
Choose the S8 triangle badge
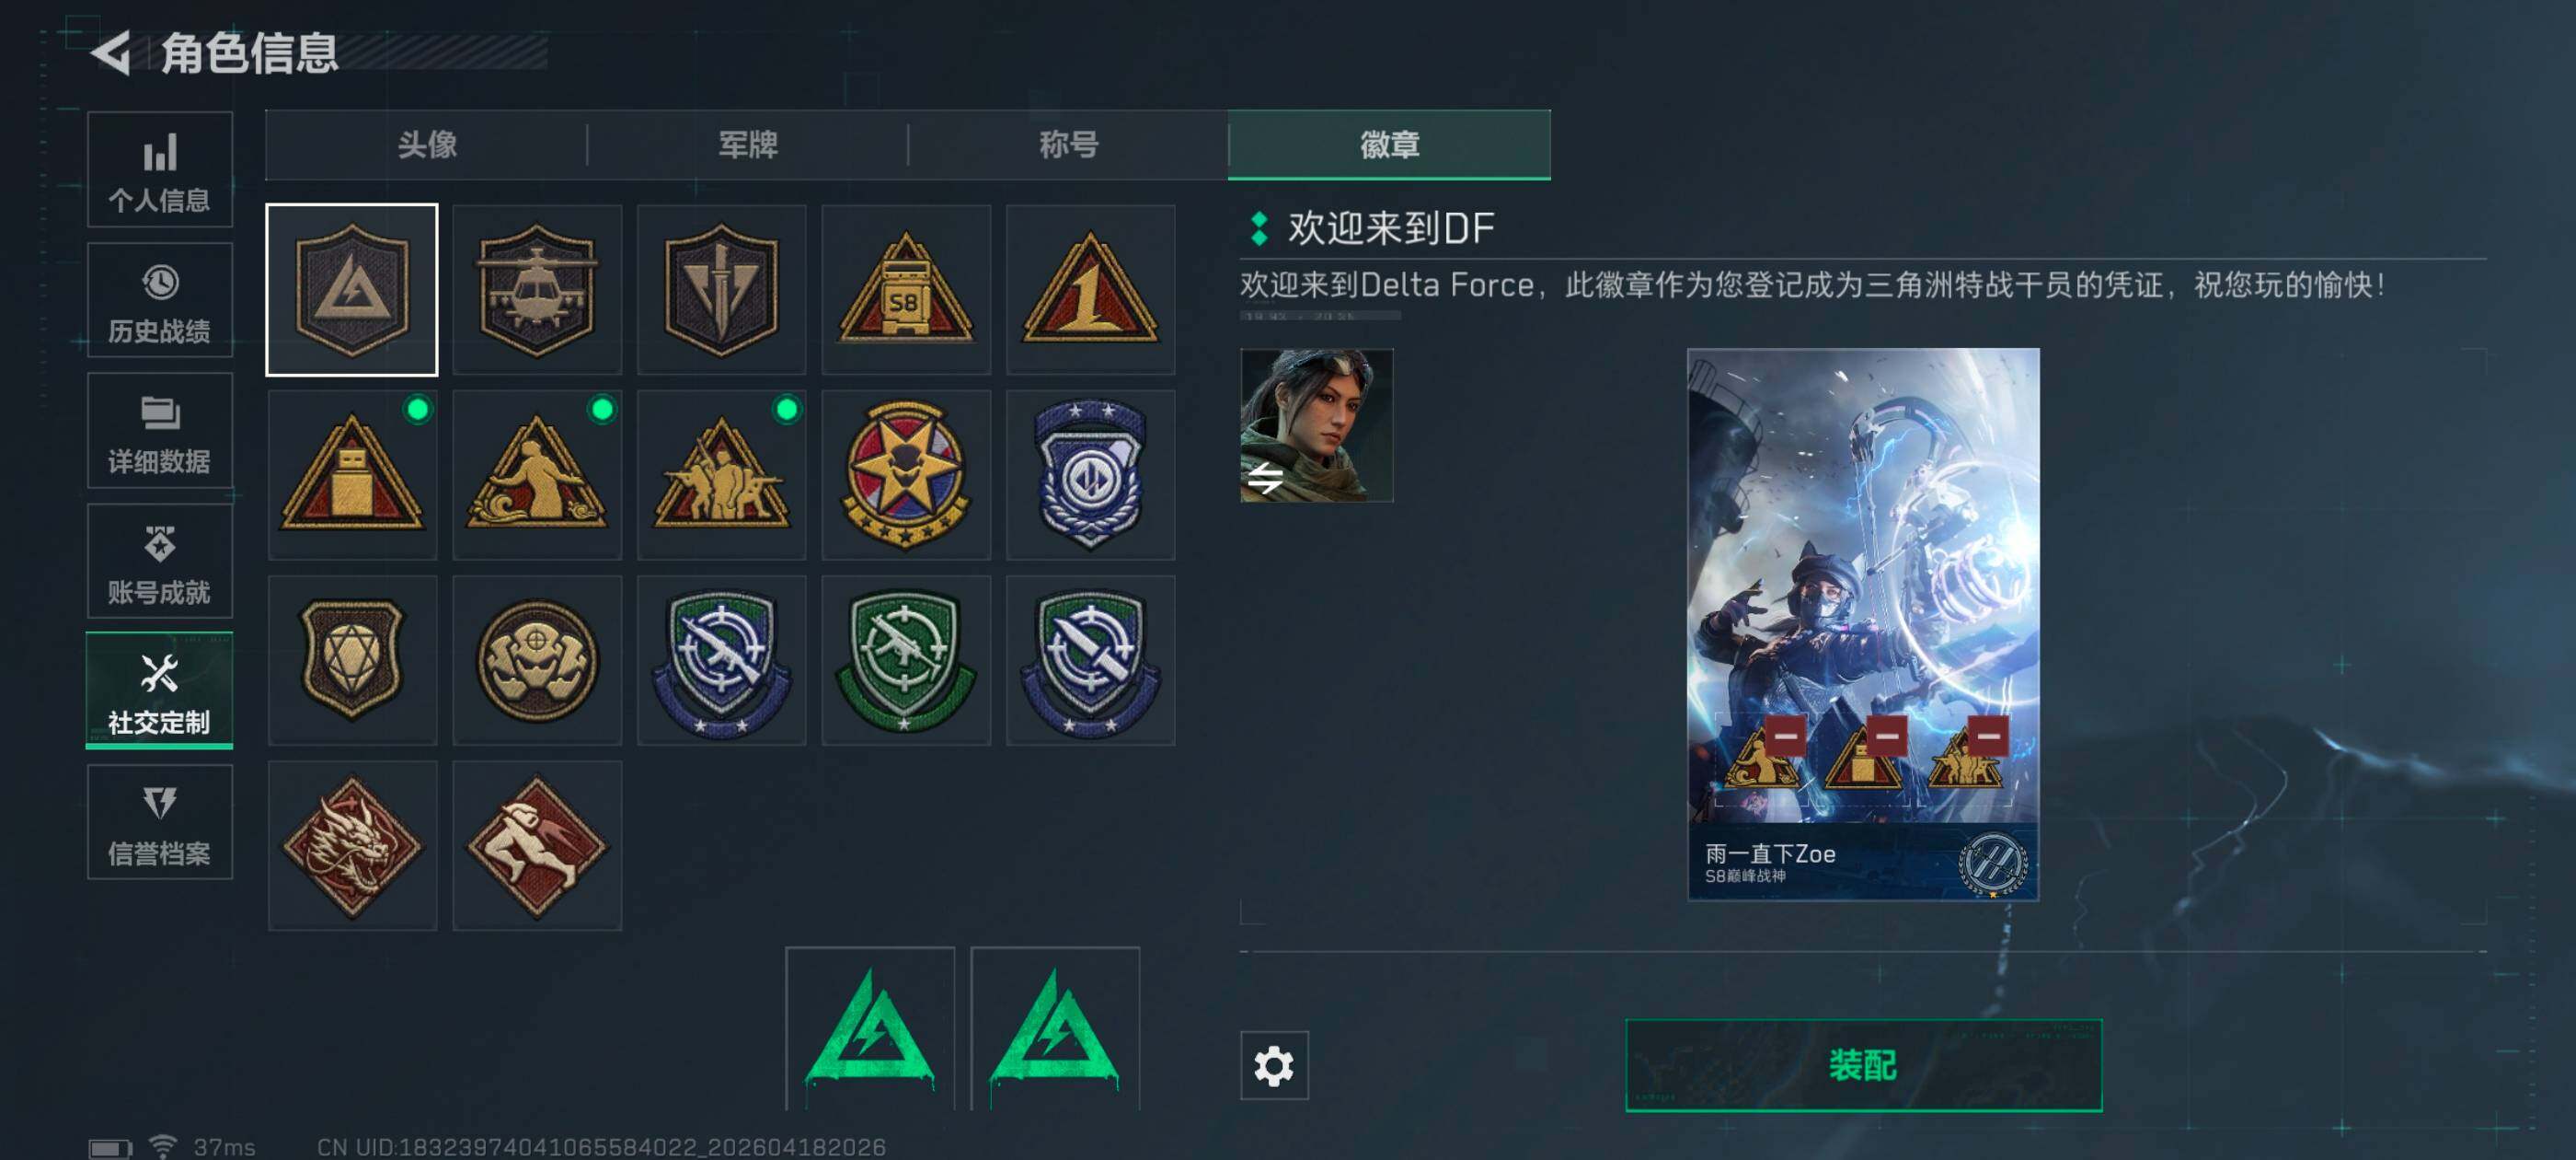point(905,290)
